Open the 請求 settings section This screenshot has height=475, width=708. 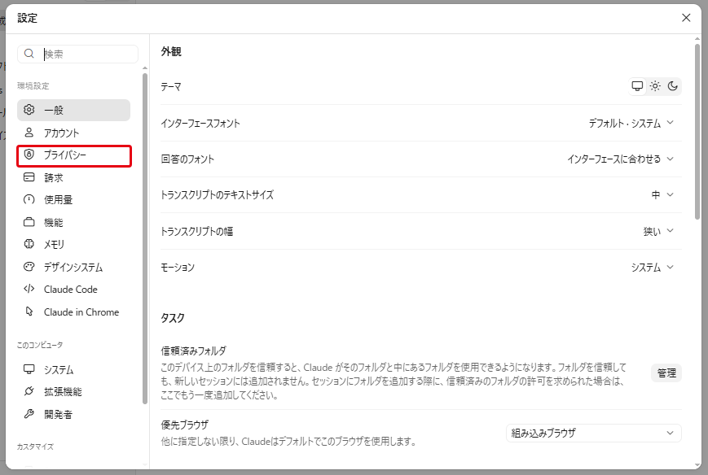pyautogui.click(x=73, y=177)
